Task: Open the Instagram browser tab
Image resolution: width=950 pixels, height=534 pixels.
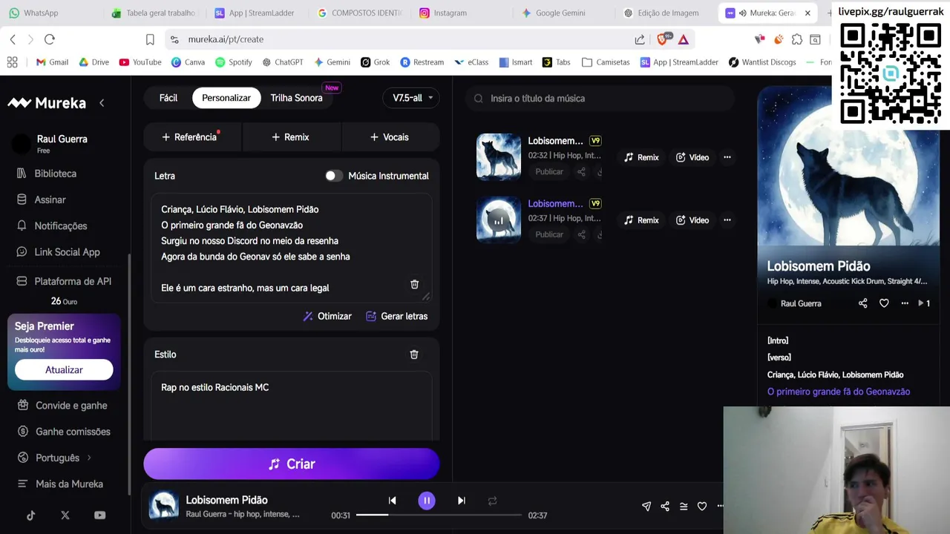Action: click(450, 13)
